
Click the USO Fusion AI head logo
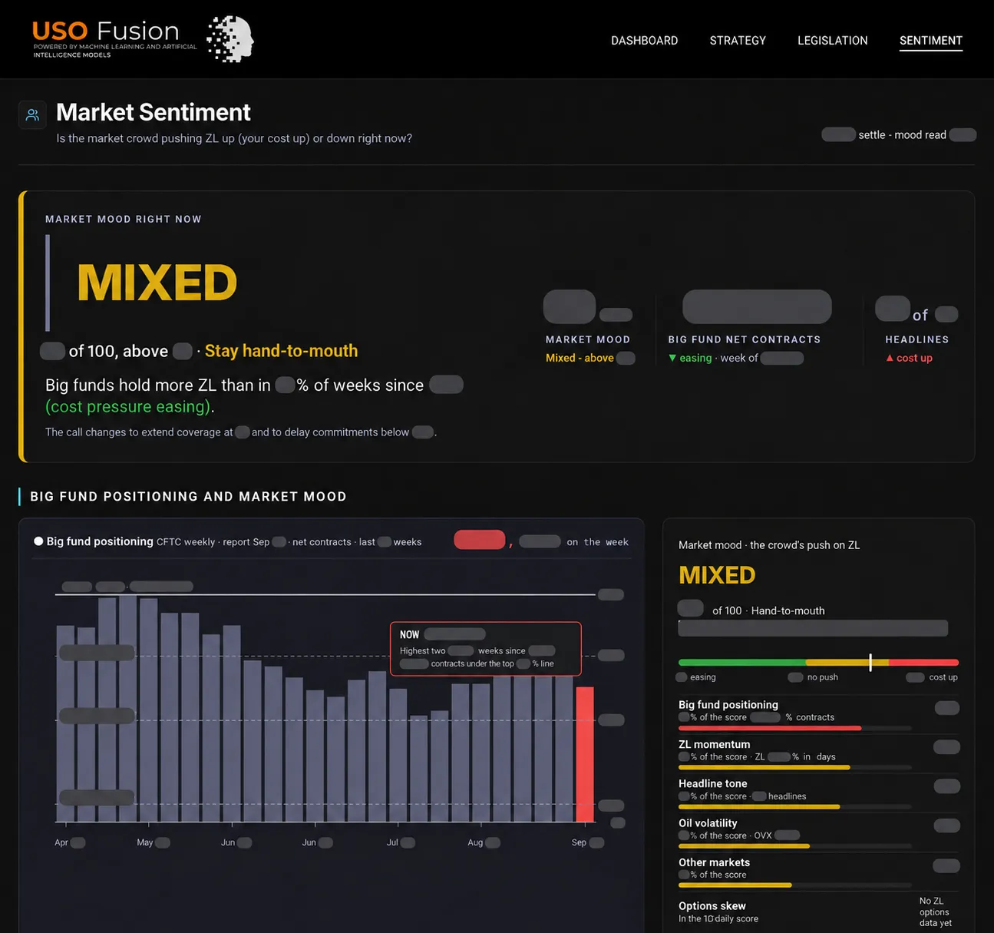pos(230,39)
